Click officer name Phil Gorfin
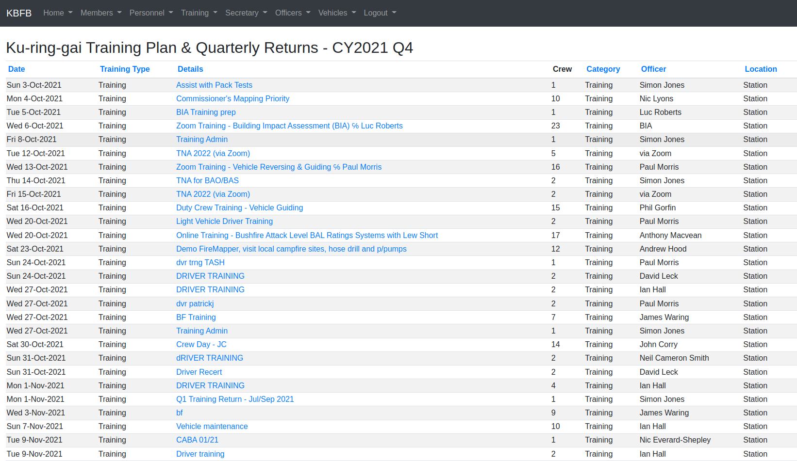The height and width of the screenshot is (461, 797). 657,208
